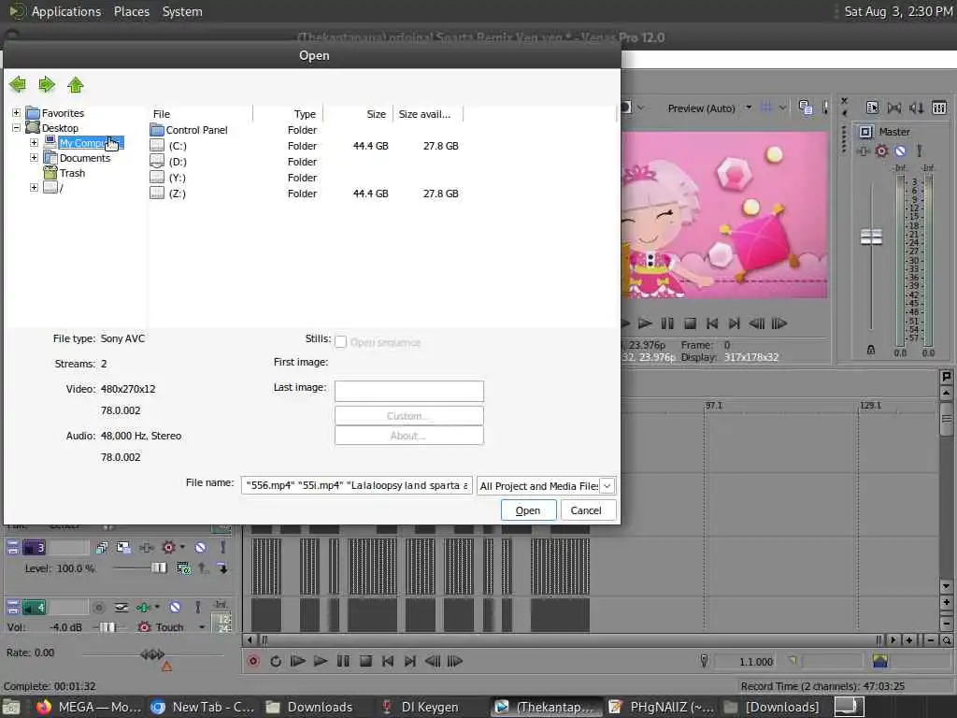Image resolution: width=957 pixels, height=718 pixels.
Task: Toggle loop playback in timeline transport
Action: pos(276,661)
